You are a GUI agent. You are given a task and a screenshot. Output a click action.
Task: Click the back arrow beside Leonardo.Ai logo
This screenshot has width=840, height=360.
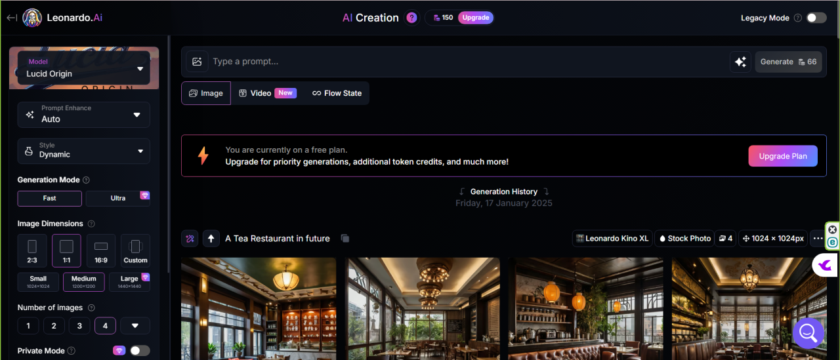11,18
